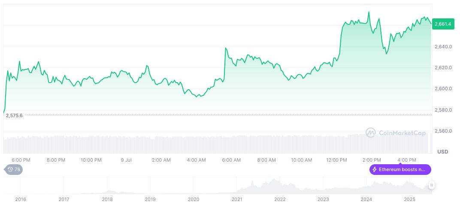
Task: Jump to 2021 on the navigator timeline
Action: [x=237, y=199]
